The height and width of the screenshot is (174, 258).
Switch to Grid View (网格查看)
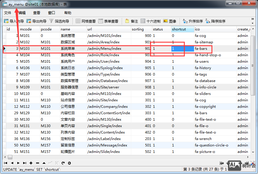point(86,21)
